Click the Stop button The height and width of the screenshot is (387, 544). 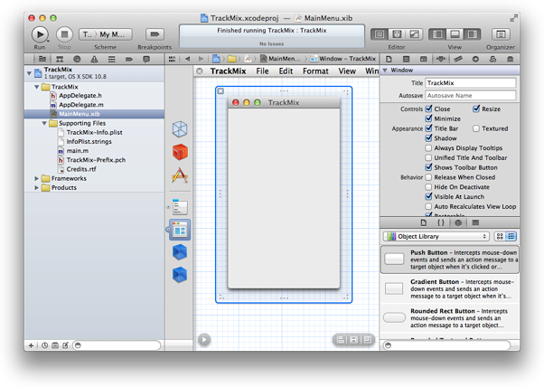64,34
